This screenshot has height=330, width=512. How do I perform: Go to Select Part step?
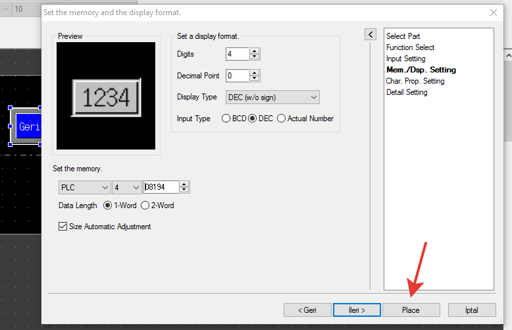(403, 36)
